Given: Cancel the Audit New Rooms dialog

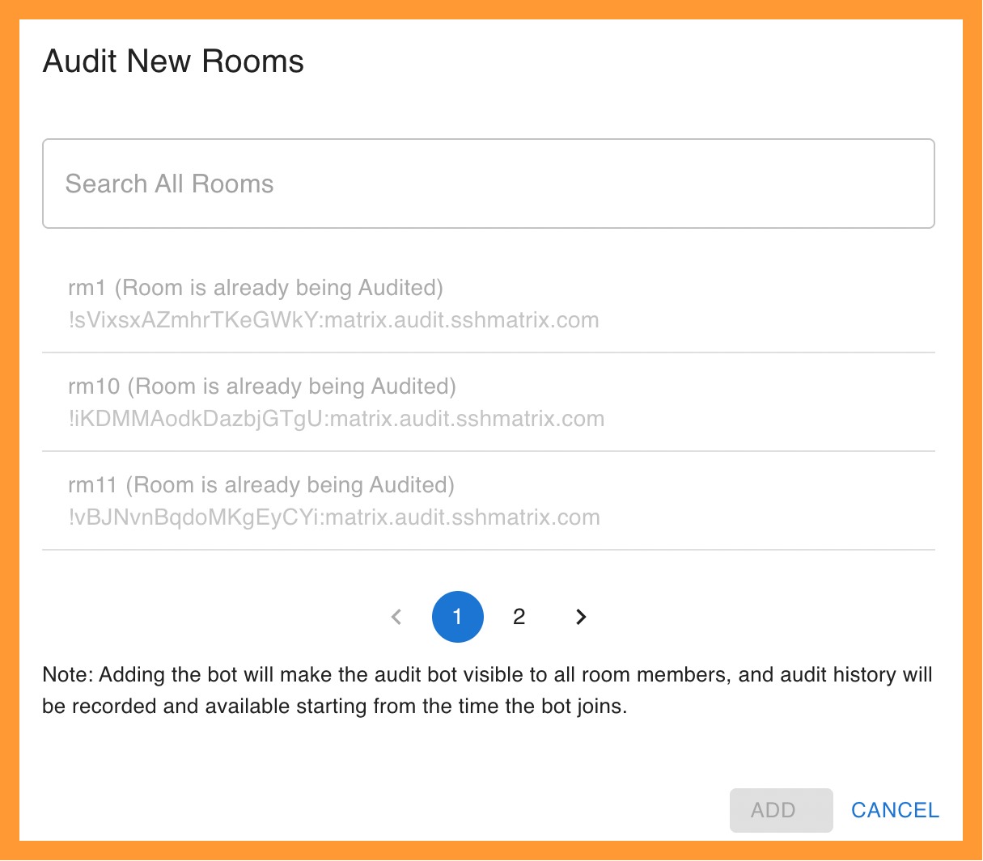Looking at the screenshot, I should tap(894, 810).
